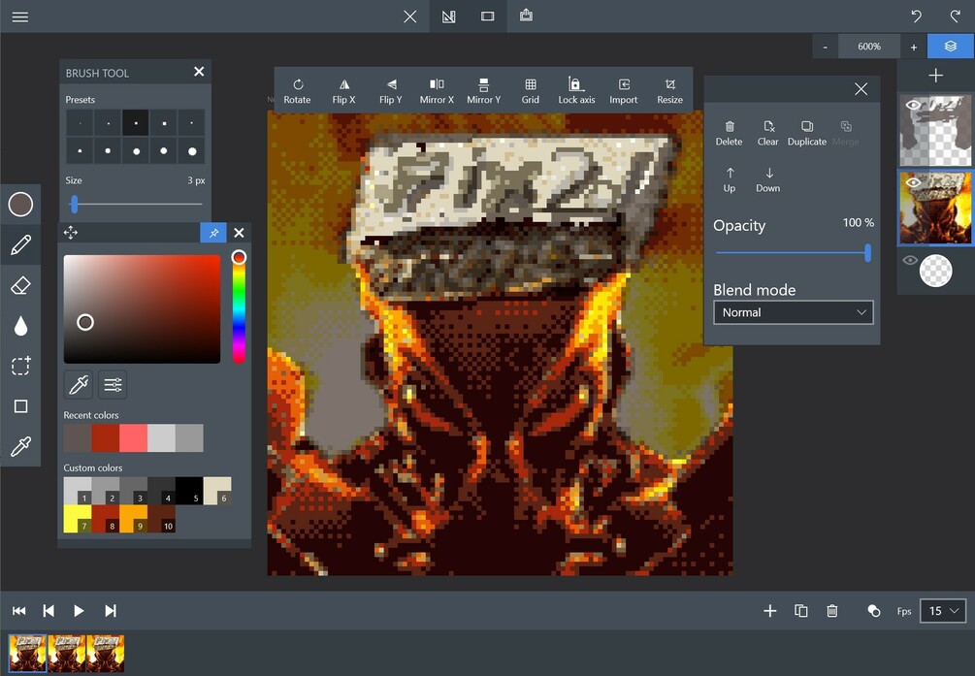This screenshot has width=975, height=676.
Task: Select the fill drop tool
Action: click(20, 326)
